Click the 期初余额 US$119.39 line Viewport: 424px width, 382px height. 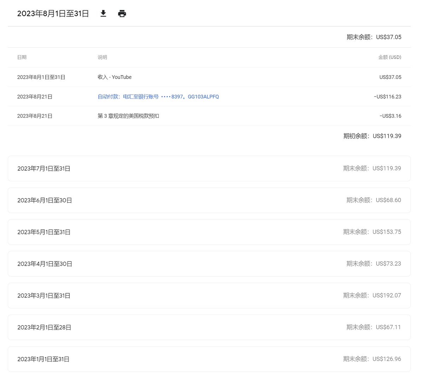[x=372, y=136]
